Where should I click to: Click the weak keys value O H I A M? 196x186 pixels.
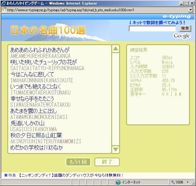point(171,94)
